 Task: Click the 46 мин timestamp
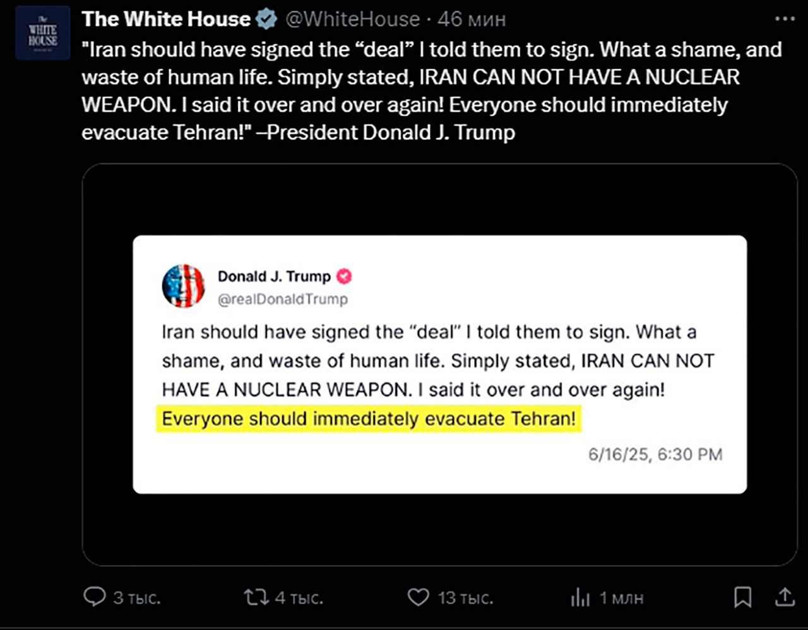pos(472,20)
